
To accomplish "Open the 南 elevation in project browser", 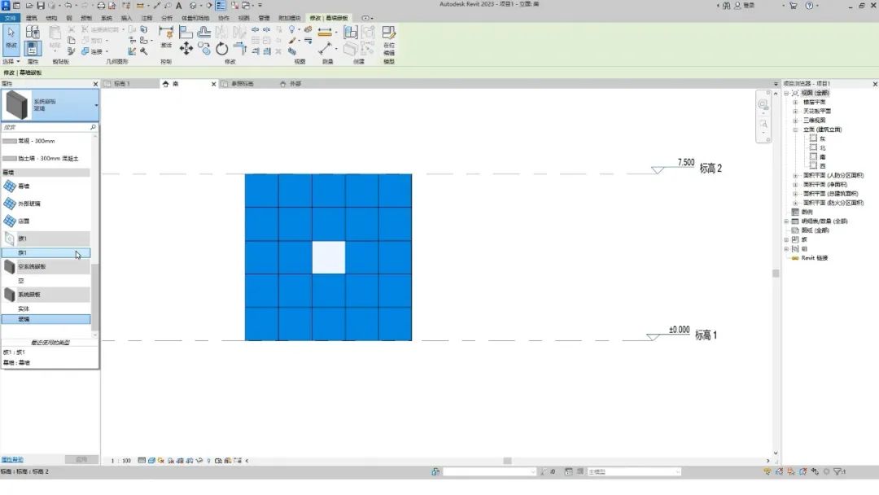I will coord(823,156).
